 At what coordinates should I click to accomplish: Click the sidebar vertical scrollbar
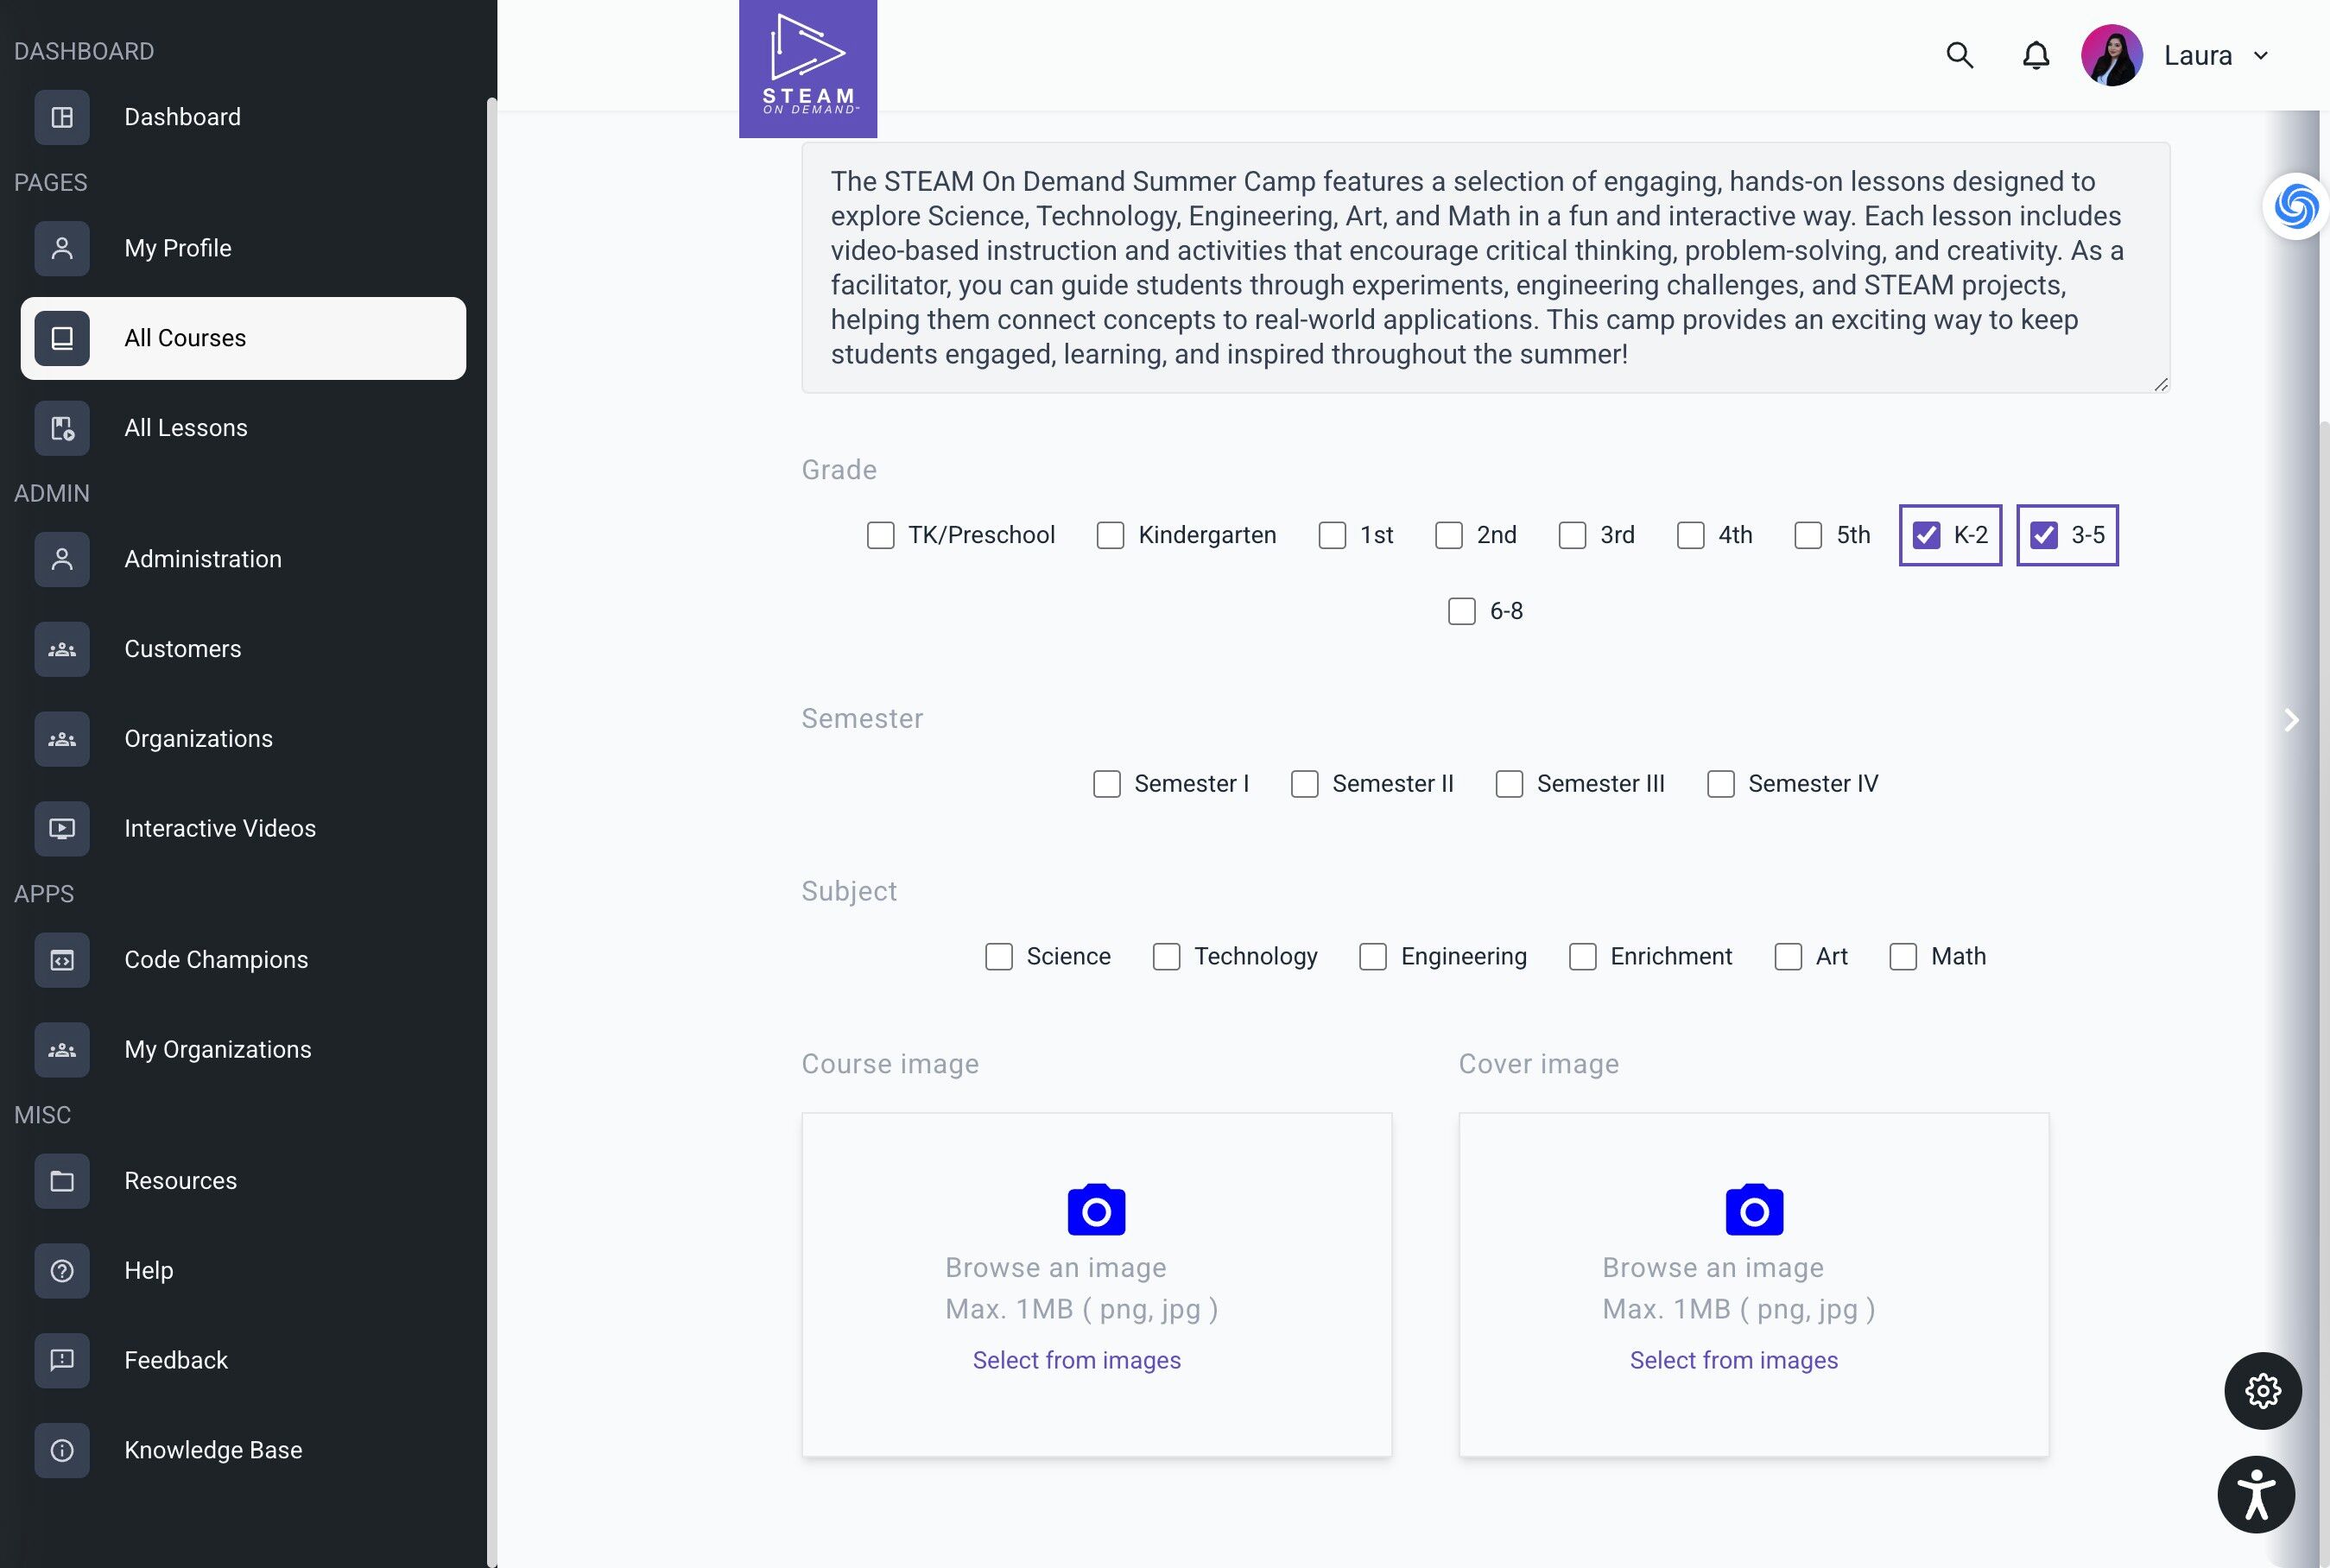coord(491,830)
